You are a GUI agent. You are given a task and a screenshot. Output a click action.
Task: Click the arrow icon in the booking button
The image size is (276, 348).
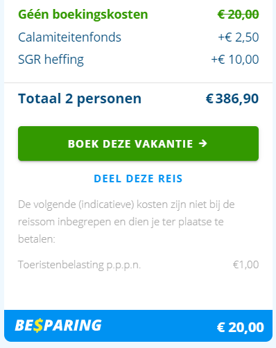tap(203, 143)
